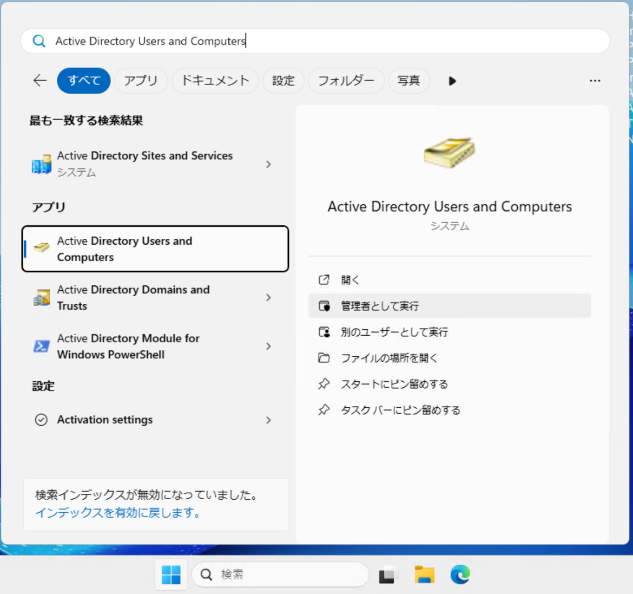The height and width of the screenshot is (594, 633).
Task: Click the Active Directory PowerShell module icon
Action: pyautogui.click(x=42, y=347)
